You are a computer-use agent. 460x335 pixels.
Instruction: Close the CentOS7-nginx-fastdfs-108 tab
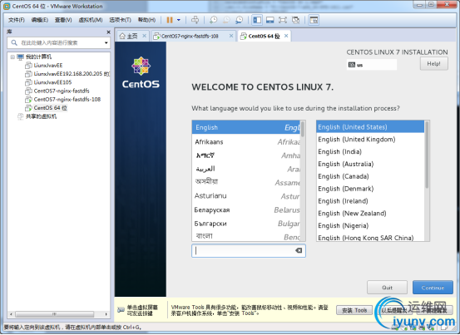[231, 36]
